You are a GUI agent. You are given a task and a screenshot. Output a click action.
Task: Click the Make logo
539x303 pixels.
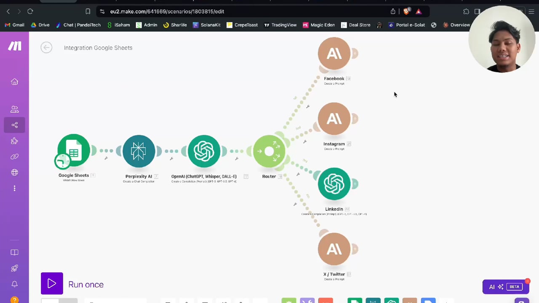coord(14,46)
